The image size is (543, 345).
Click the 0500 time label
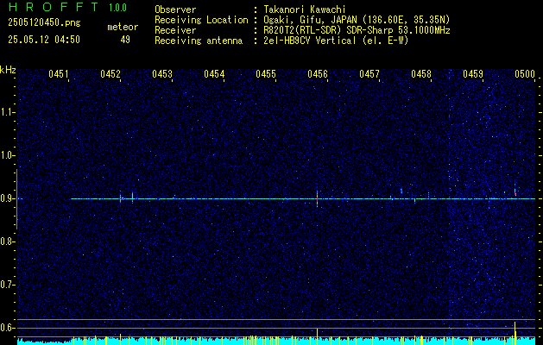[525, 74]
